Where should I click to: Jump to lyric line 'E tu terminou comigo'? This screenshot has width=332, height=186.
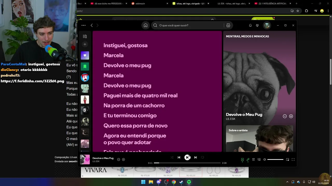pyautogui.click(x=130, y=115)
